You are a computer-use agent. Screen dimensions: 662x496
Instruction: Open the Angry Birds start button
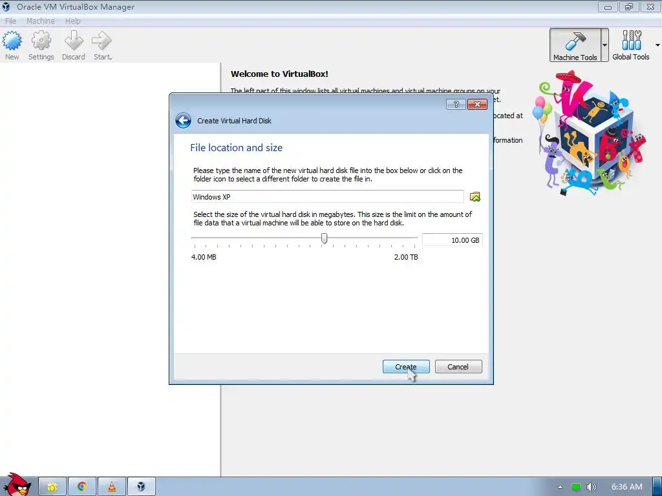coord(16,485)
